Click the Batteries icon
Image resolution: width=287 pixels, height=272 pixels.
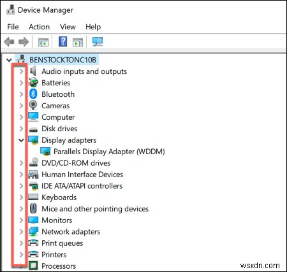(x=33, y=82)
